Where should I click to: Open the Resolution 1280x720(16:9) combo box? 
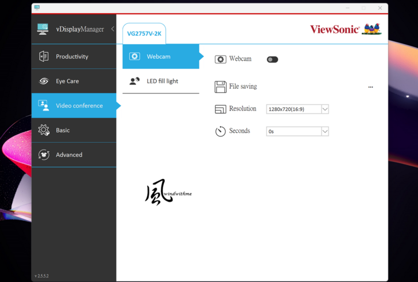(x=297, y=109)
